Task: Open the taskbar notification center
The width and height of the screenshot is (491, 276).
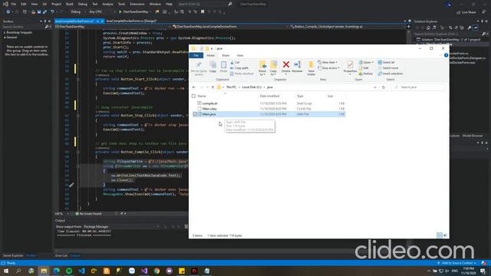Action: pyautogui.click(x=483, y=271)
